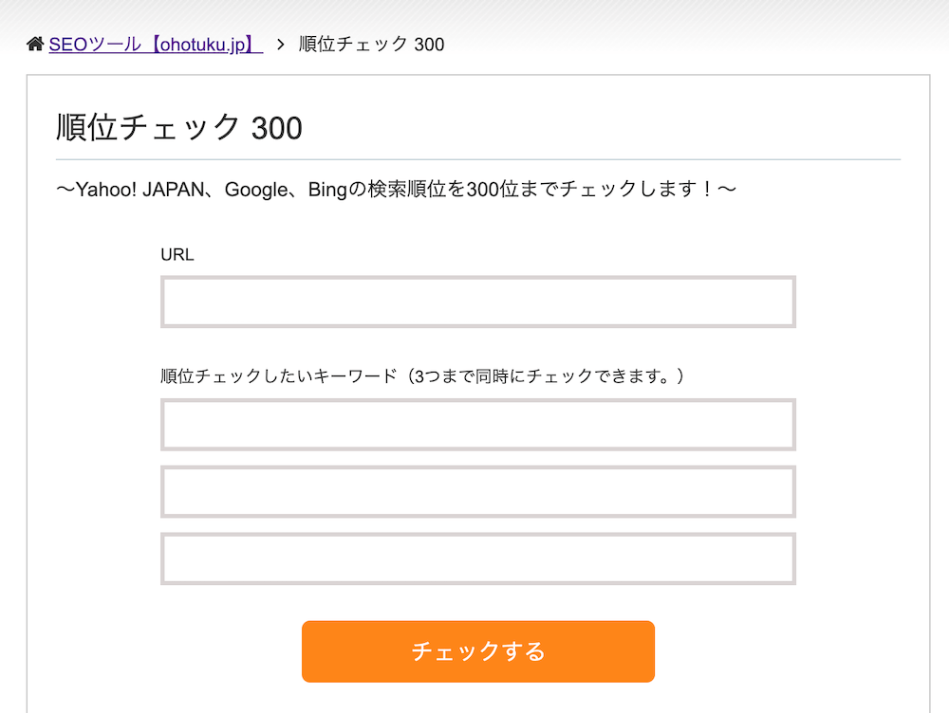Open the SEOツール【ohotuku.jp】 breadcrumb link
Screen dimensions: 949x713
pos(156,45)
